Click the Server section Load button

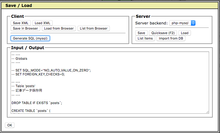click(185, 33)
